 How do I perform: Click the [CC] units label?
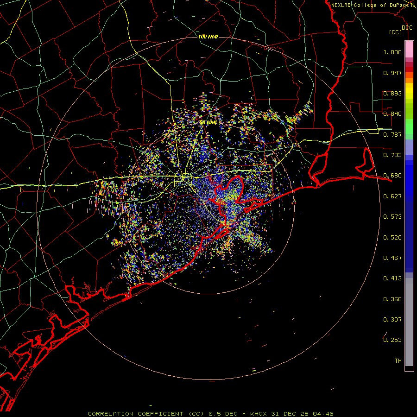396,32
